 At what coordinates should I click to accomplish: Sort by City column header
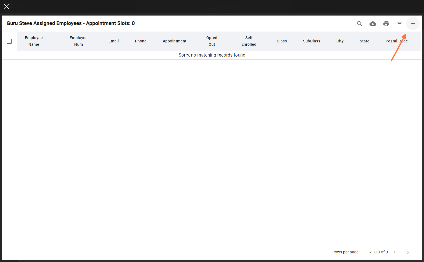tap(340, 41)
